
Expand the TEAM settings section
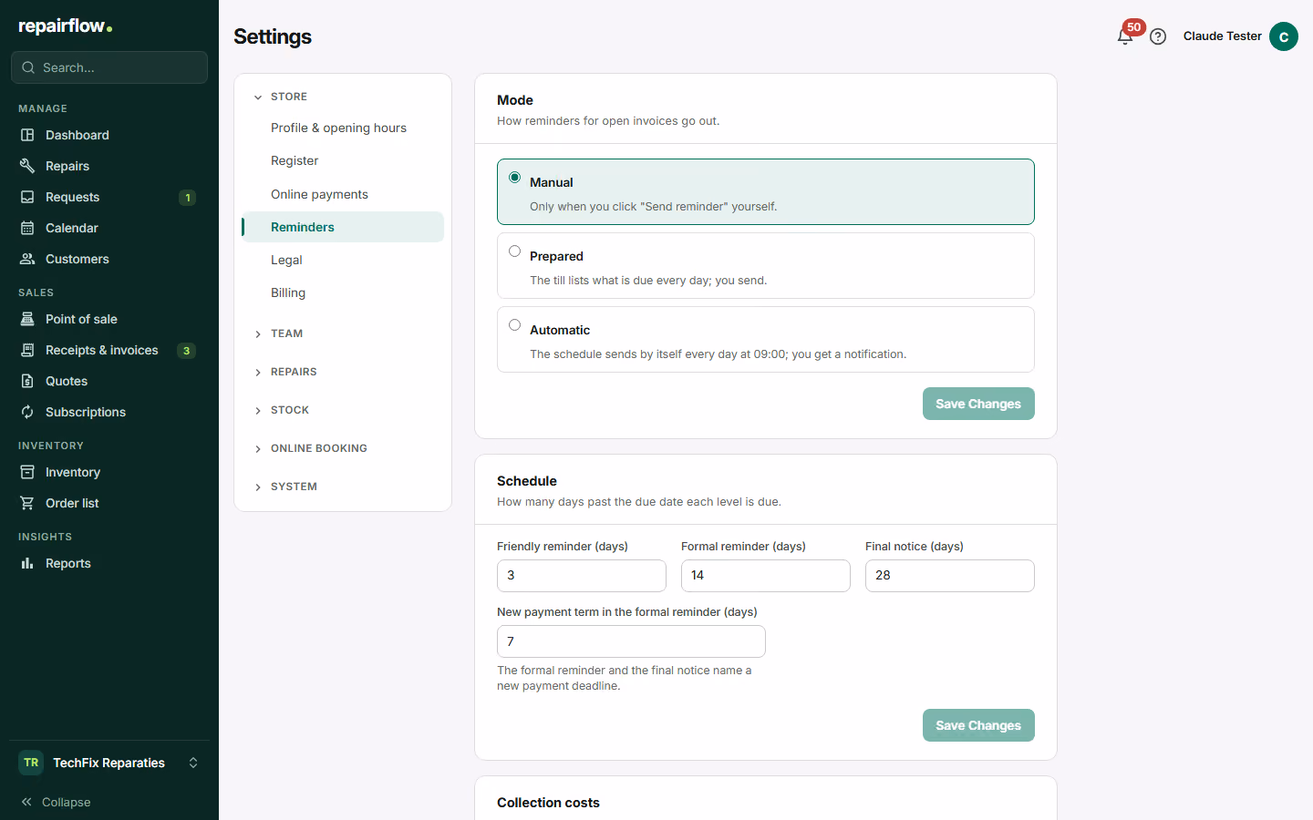coord(343,333)
